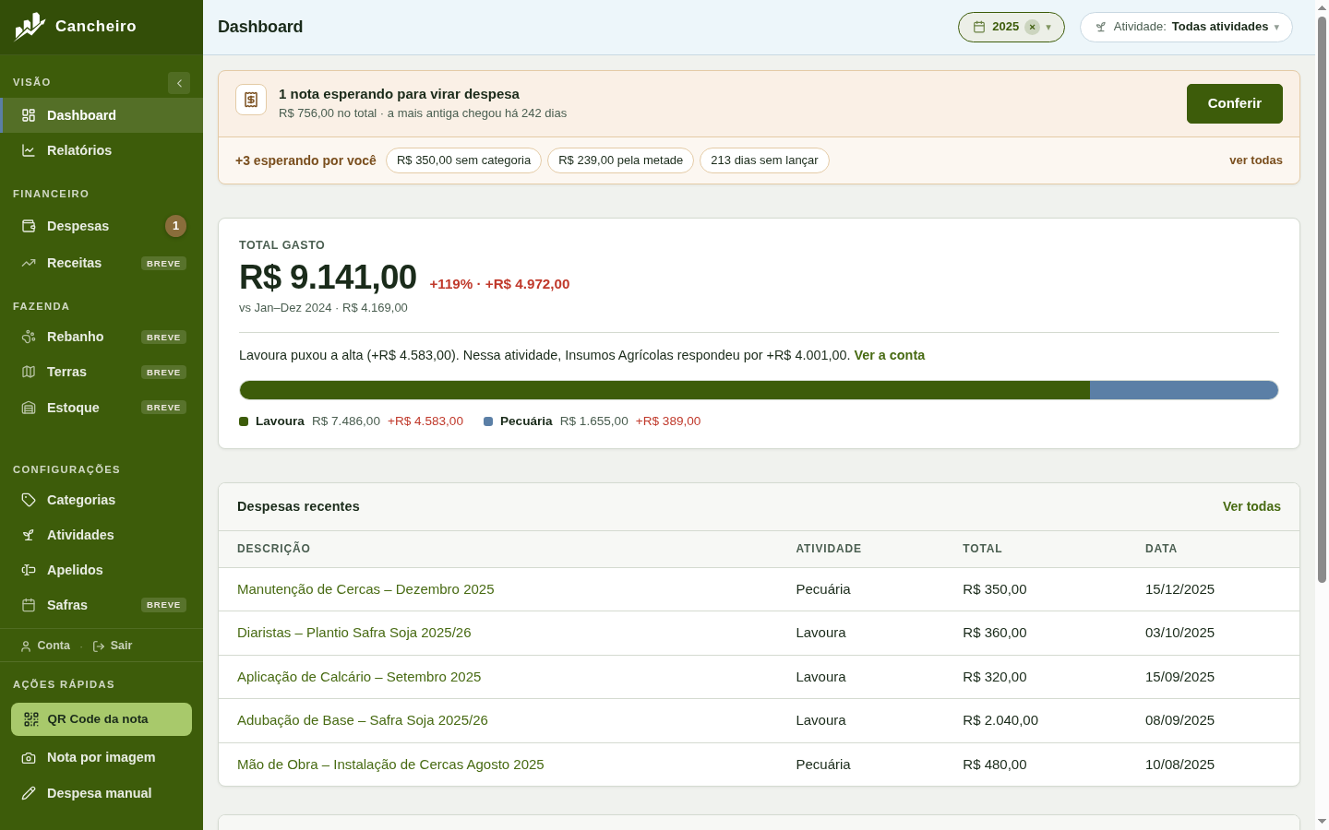
Task: Clear the 2025 year filter
Action: coord(1033,27)
